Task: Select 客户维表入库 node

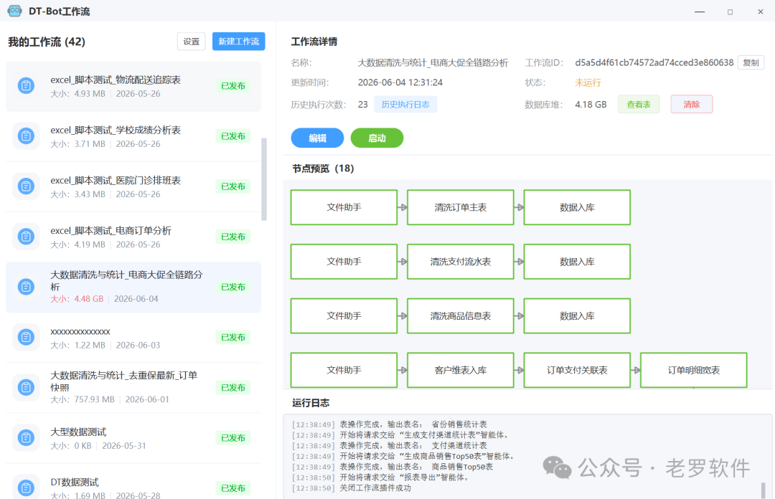Action: (x=461, y=370)
